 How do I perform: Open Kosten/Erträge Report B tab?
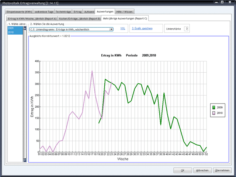(x=80, y=19)
